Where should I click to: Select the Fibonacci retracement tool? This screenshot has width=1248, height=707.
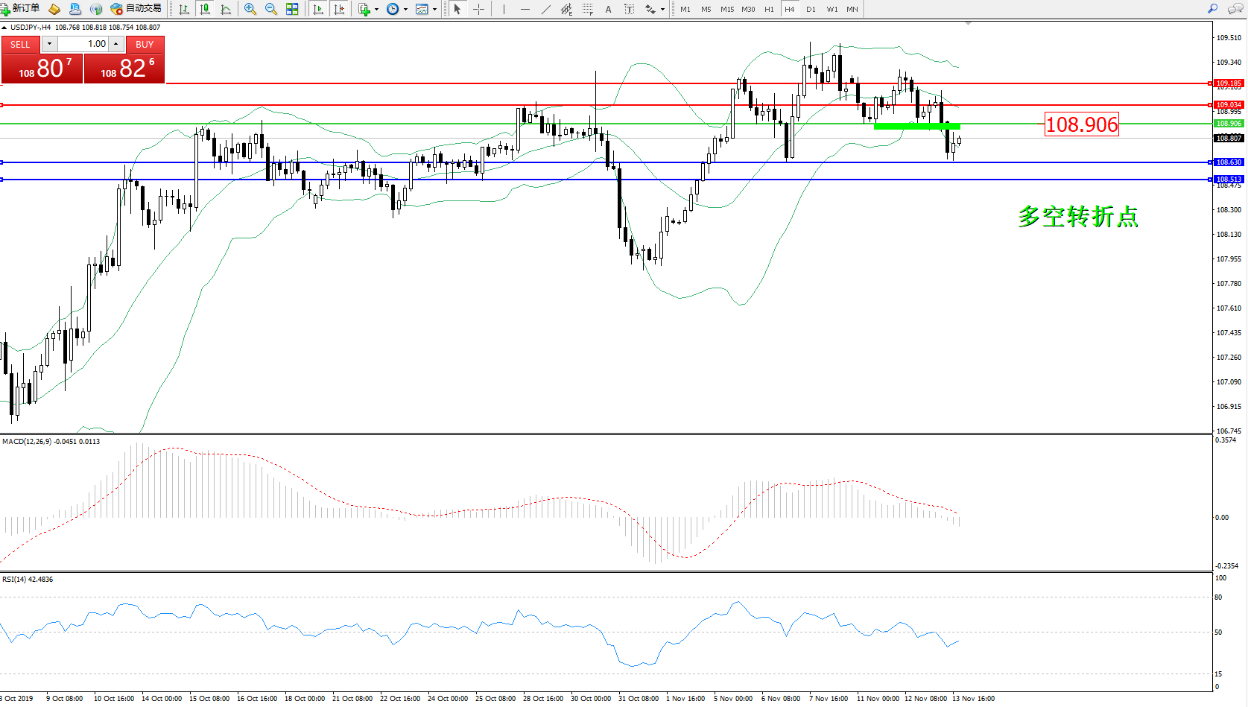(588, 9)
